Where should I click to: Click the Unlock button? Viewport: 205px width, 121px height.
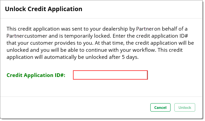[185, 108]
